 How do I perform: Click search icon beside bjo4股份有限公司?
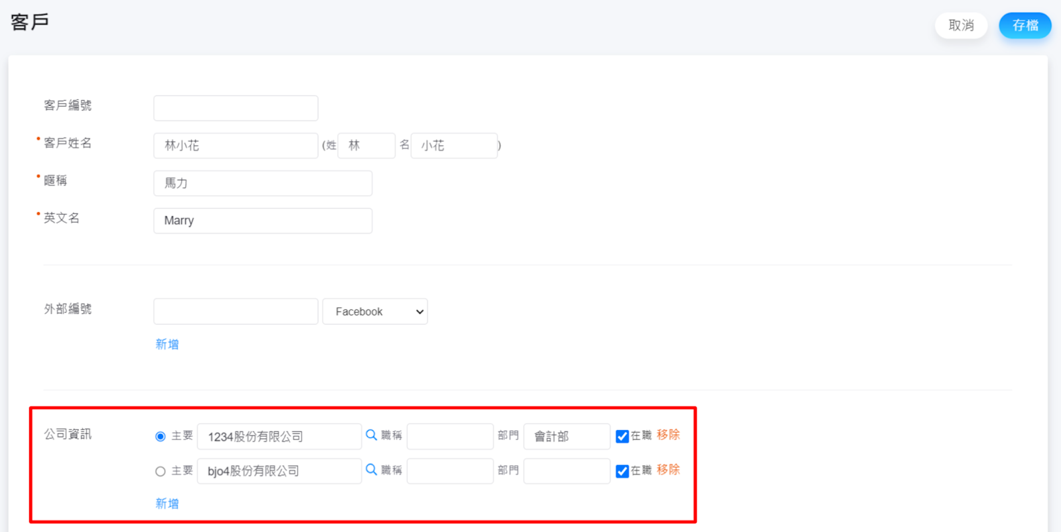click(x=372, y=469)
